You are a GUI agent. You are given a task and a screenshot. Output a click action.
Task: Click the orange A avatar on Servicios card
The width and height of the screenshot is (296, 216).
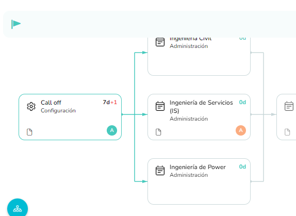pos(241,130)
